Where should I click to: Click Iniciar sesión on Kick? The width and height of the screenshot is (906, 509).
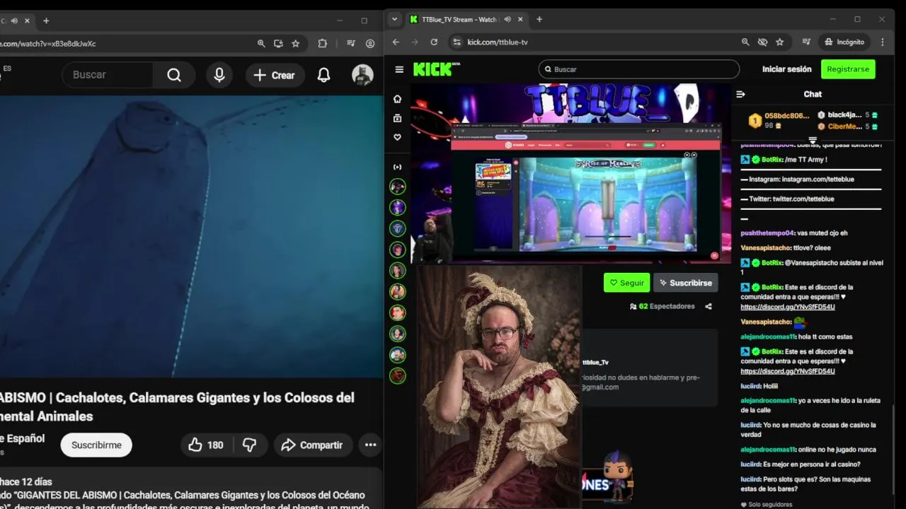click(786, 69)
